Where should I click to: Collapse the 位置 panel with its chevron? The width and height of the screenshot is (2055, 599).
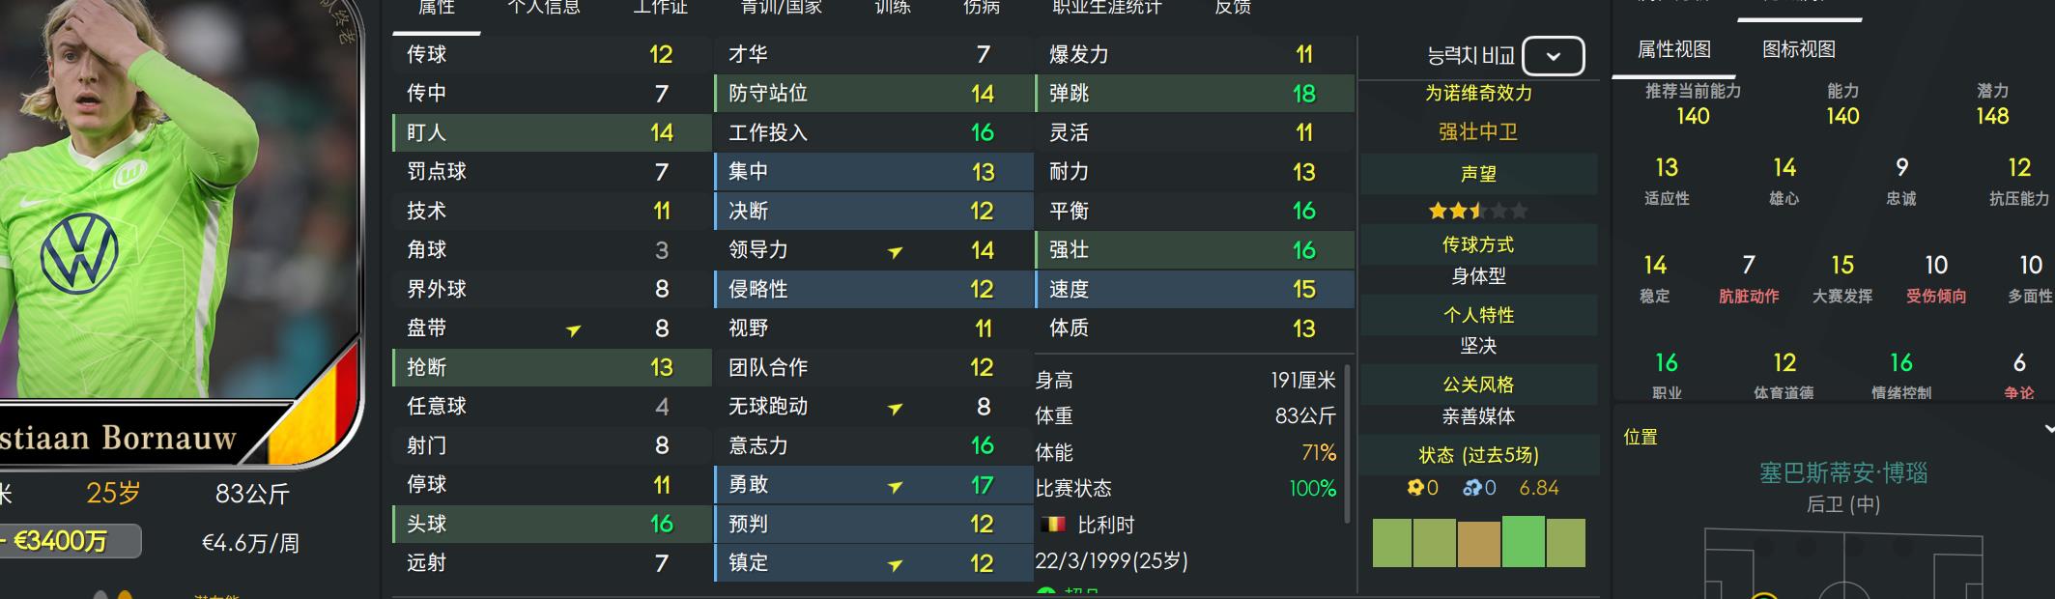click(2048, 428)
